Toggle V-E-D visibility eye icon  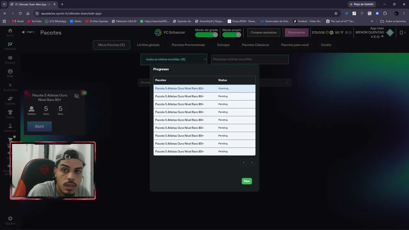(382, 37)
